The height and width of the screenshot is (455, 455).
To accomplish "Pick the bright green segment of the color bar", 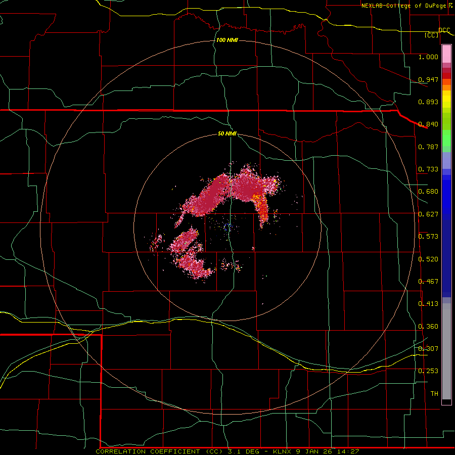I will [x=446, y=138].
